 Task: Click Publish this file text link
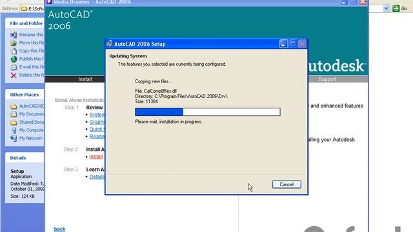(32, 59)
